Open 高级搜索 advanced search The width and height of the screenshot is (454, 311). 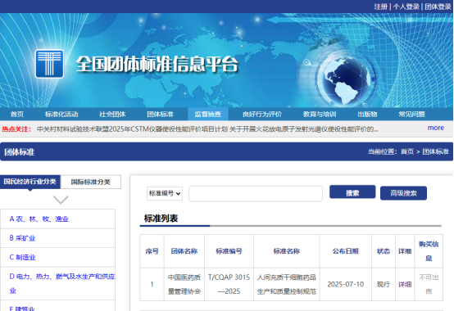pyautogui.click(x=403, y=193)
